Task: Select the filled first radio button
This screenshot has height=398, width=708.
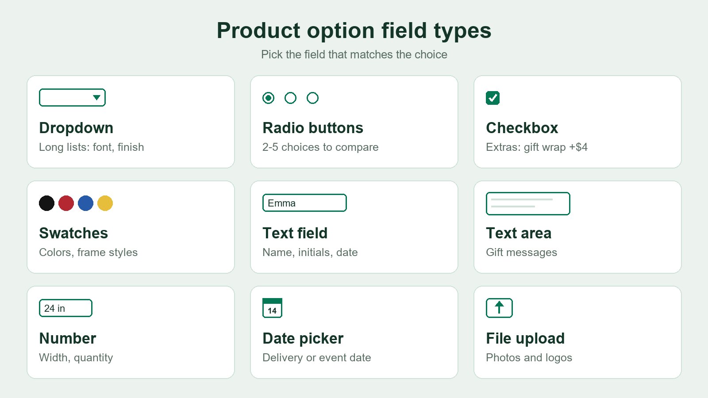Action: click(268, 98)
